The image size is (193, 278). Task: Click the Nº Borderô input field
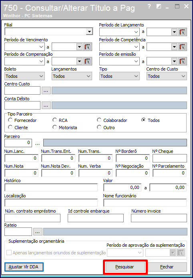click(x=133, y=158)
